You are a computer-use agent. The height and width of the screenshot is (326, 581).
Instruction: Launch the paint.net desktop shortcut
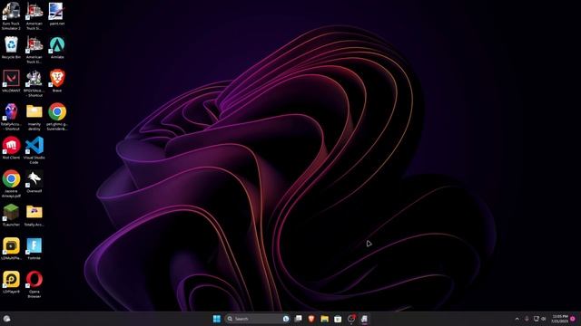coord(56,14)
